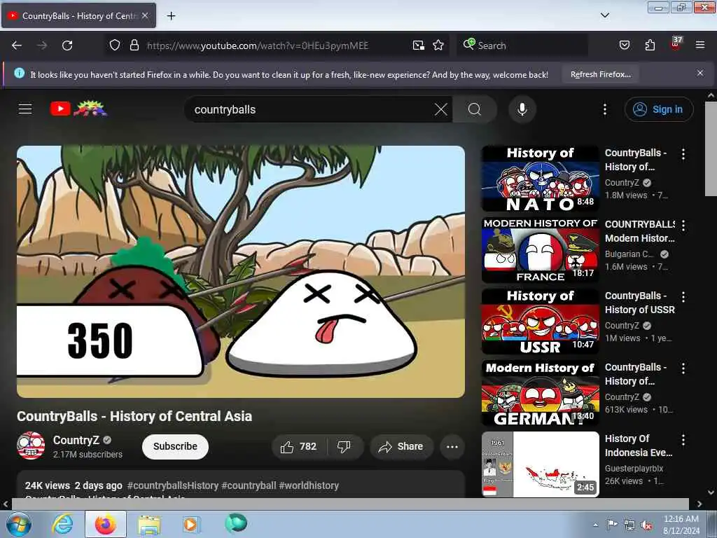
Task: Open the Pocket save icon
Action: tap(624, 45)
